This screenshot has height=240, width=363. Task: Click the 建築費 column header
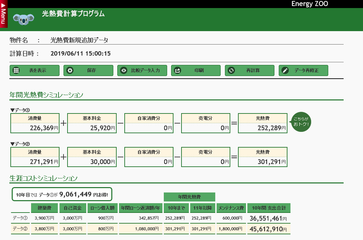(x=44, y=208)
